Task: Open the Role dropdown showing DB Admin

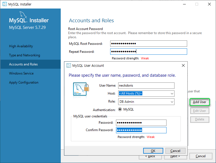Action: tap(146, 102)
